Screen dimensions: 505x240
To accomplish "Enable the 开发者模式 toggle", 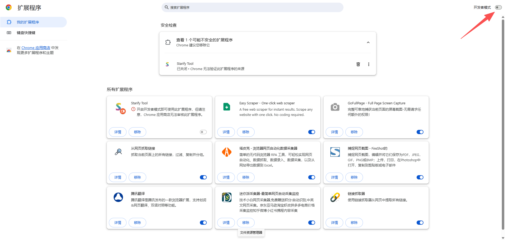I will [x=498, y=7].
